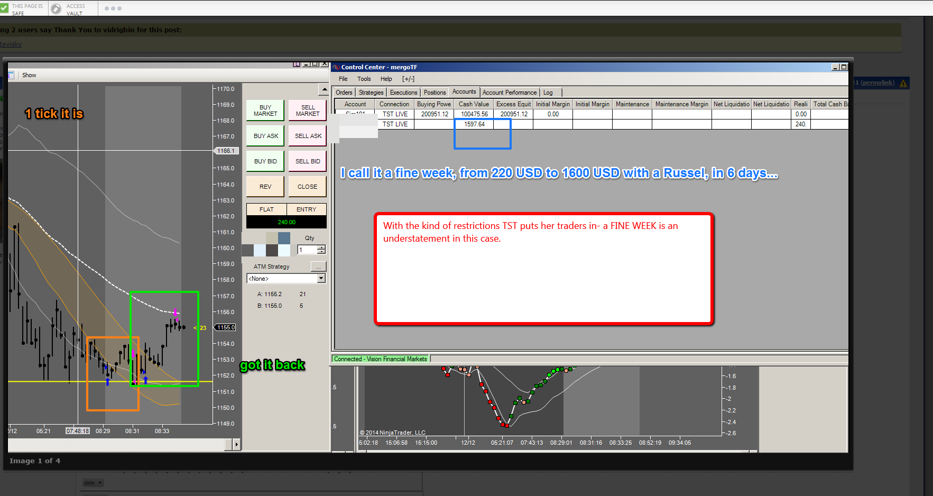This screenshot has width=933, height=496.
Task: Expand the ATM Strategy dropdown
Action: tap(321, 278)
